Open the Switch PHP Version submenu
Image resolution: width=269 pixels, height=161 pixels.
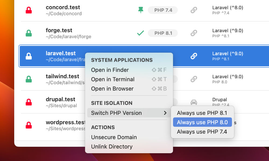click(129, 113)
